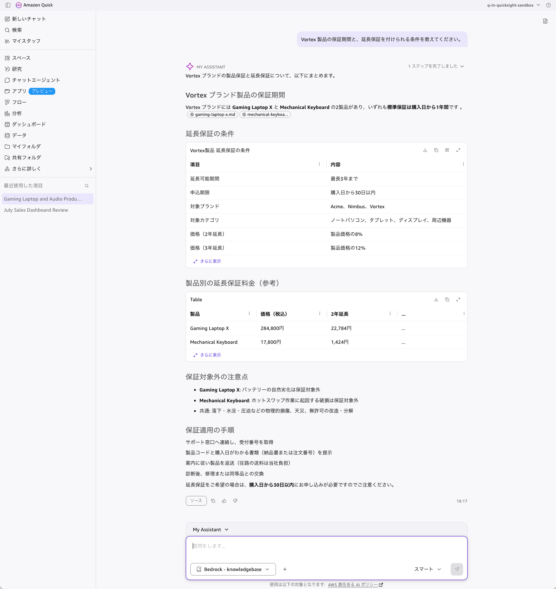556x589 pixels.
Task: Open My Assistant selector dropdown
Action: tap(211, 530)
